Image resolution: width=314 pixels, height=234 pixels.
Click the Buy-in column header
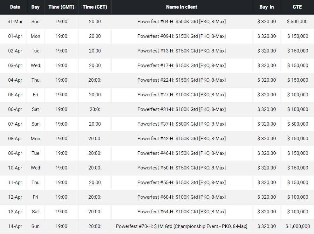pyautogui.click(x=266, y=7)
